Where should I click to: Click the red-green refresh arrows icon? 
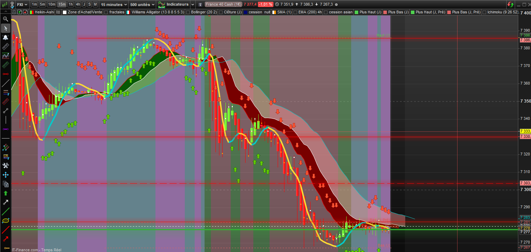pyautogui.click(x=511, y=5)
